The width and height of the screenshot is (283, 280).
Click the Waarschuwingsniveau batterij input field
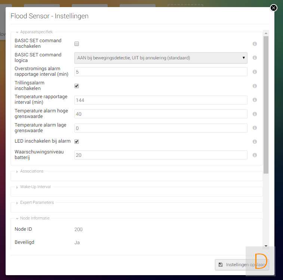161,155
